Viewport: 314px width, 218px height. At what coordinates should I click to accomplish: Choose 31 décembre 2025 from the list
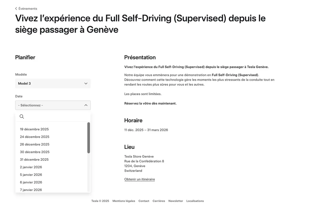coord(34,159)
